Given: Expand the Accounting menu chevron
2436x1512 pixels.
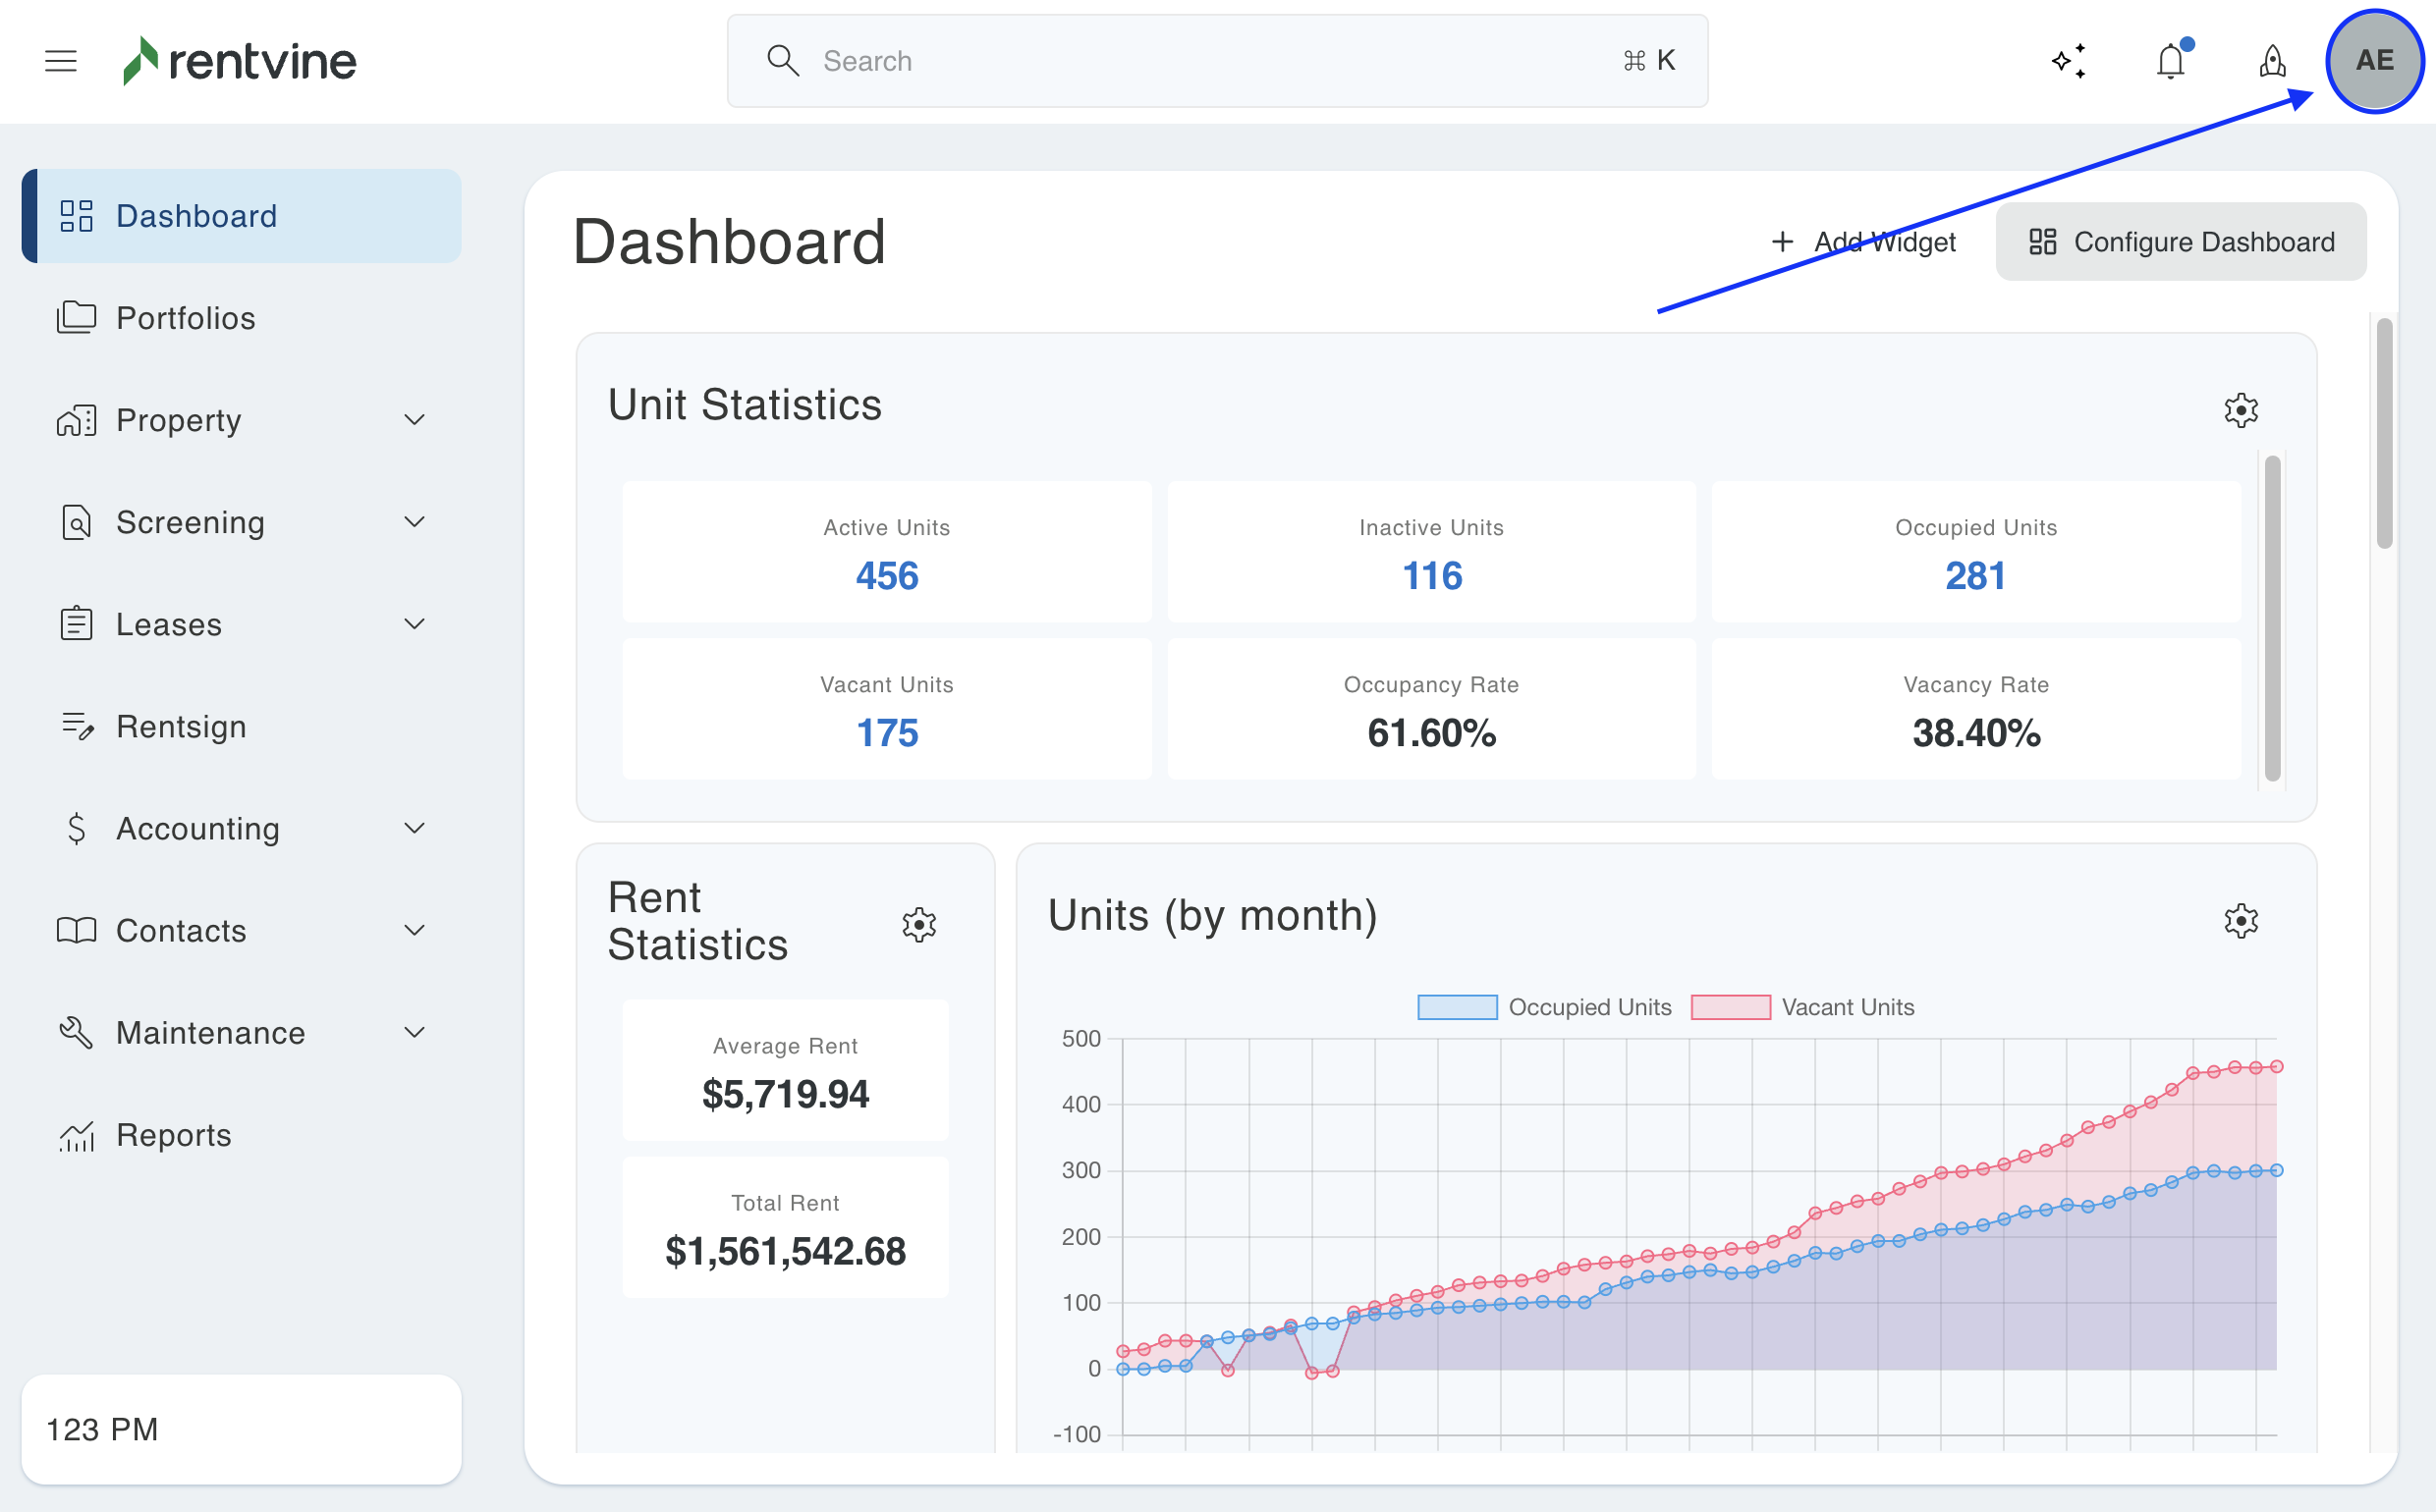Looking at the screenshot, I should pyautogui.click(x=415, y=828).
